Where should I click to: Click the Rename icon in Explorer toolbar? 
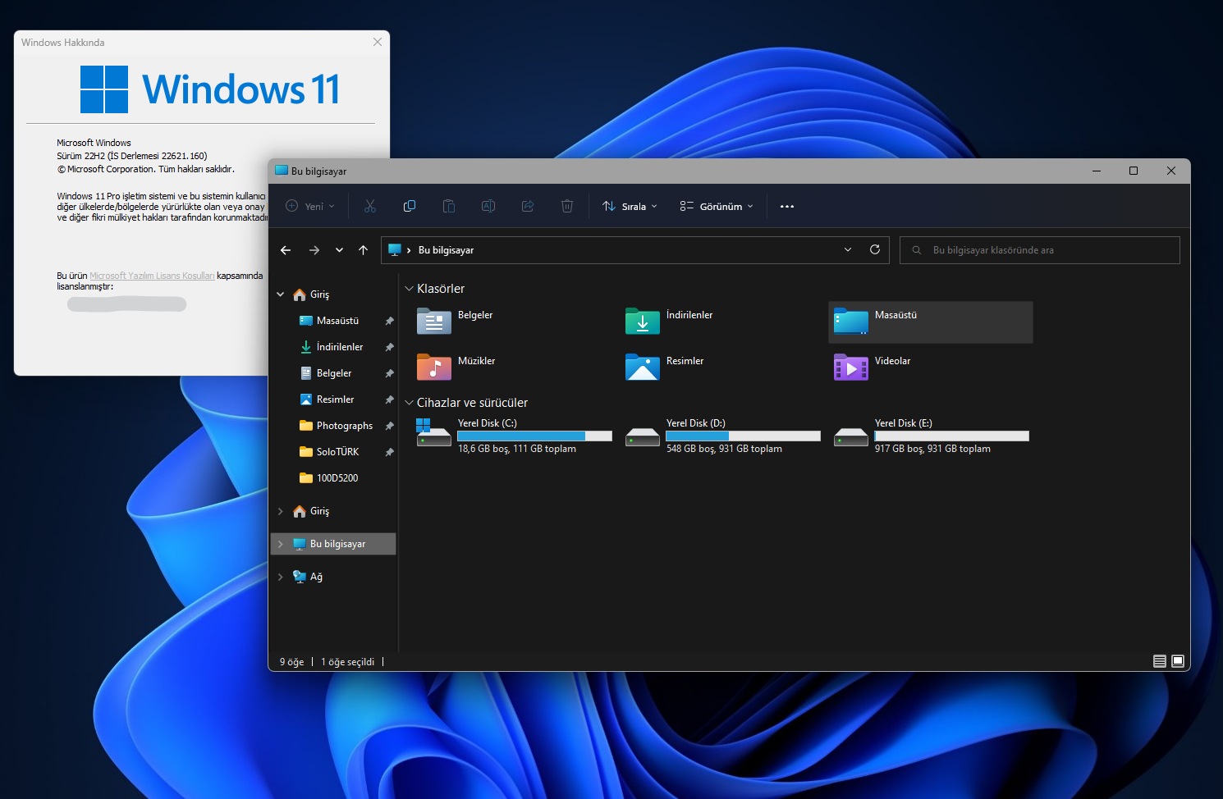pos(488,206)
